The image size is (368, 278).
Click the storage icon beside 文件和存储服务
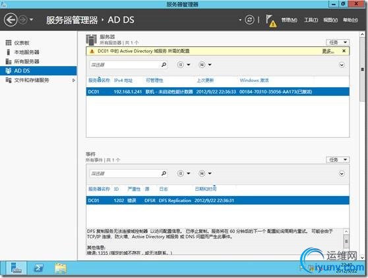click(x=9, y=80)
